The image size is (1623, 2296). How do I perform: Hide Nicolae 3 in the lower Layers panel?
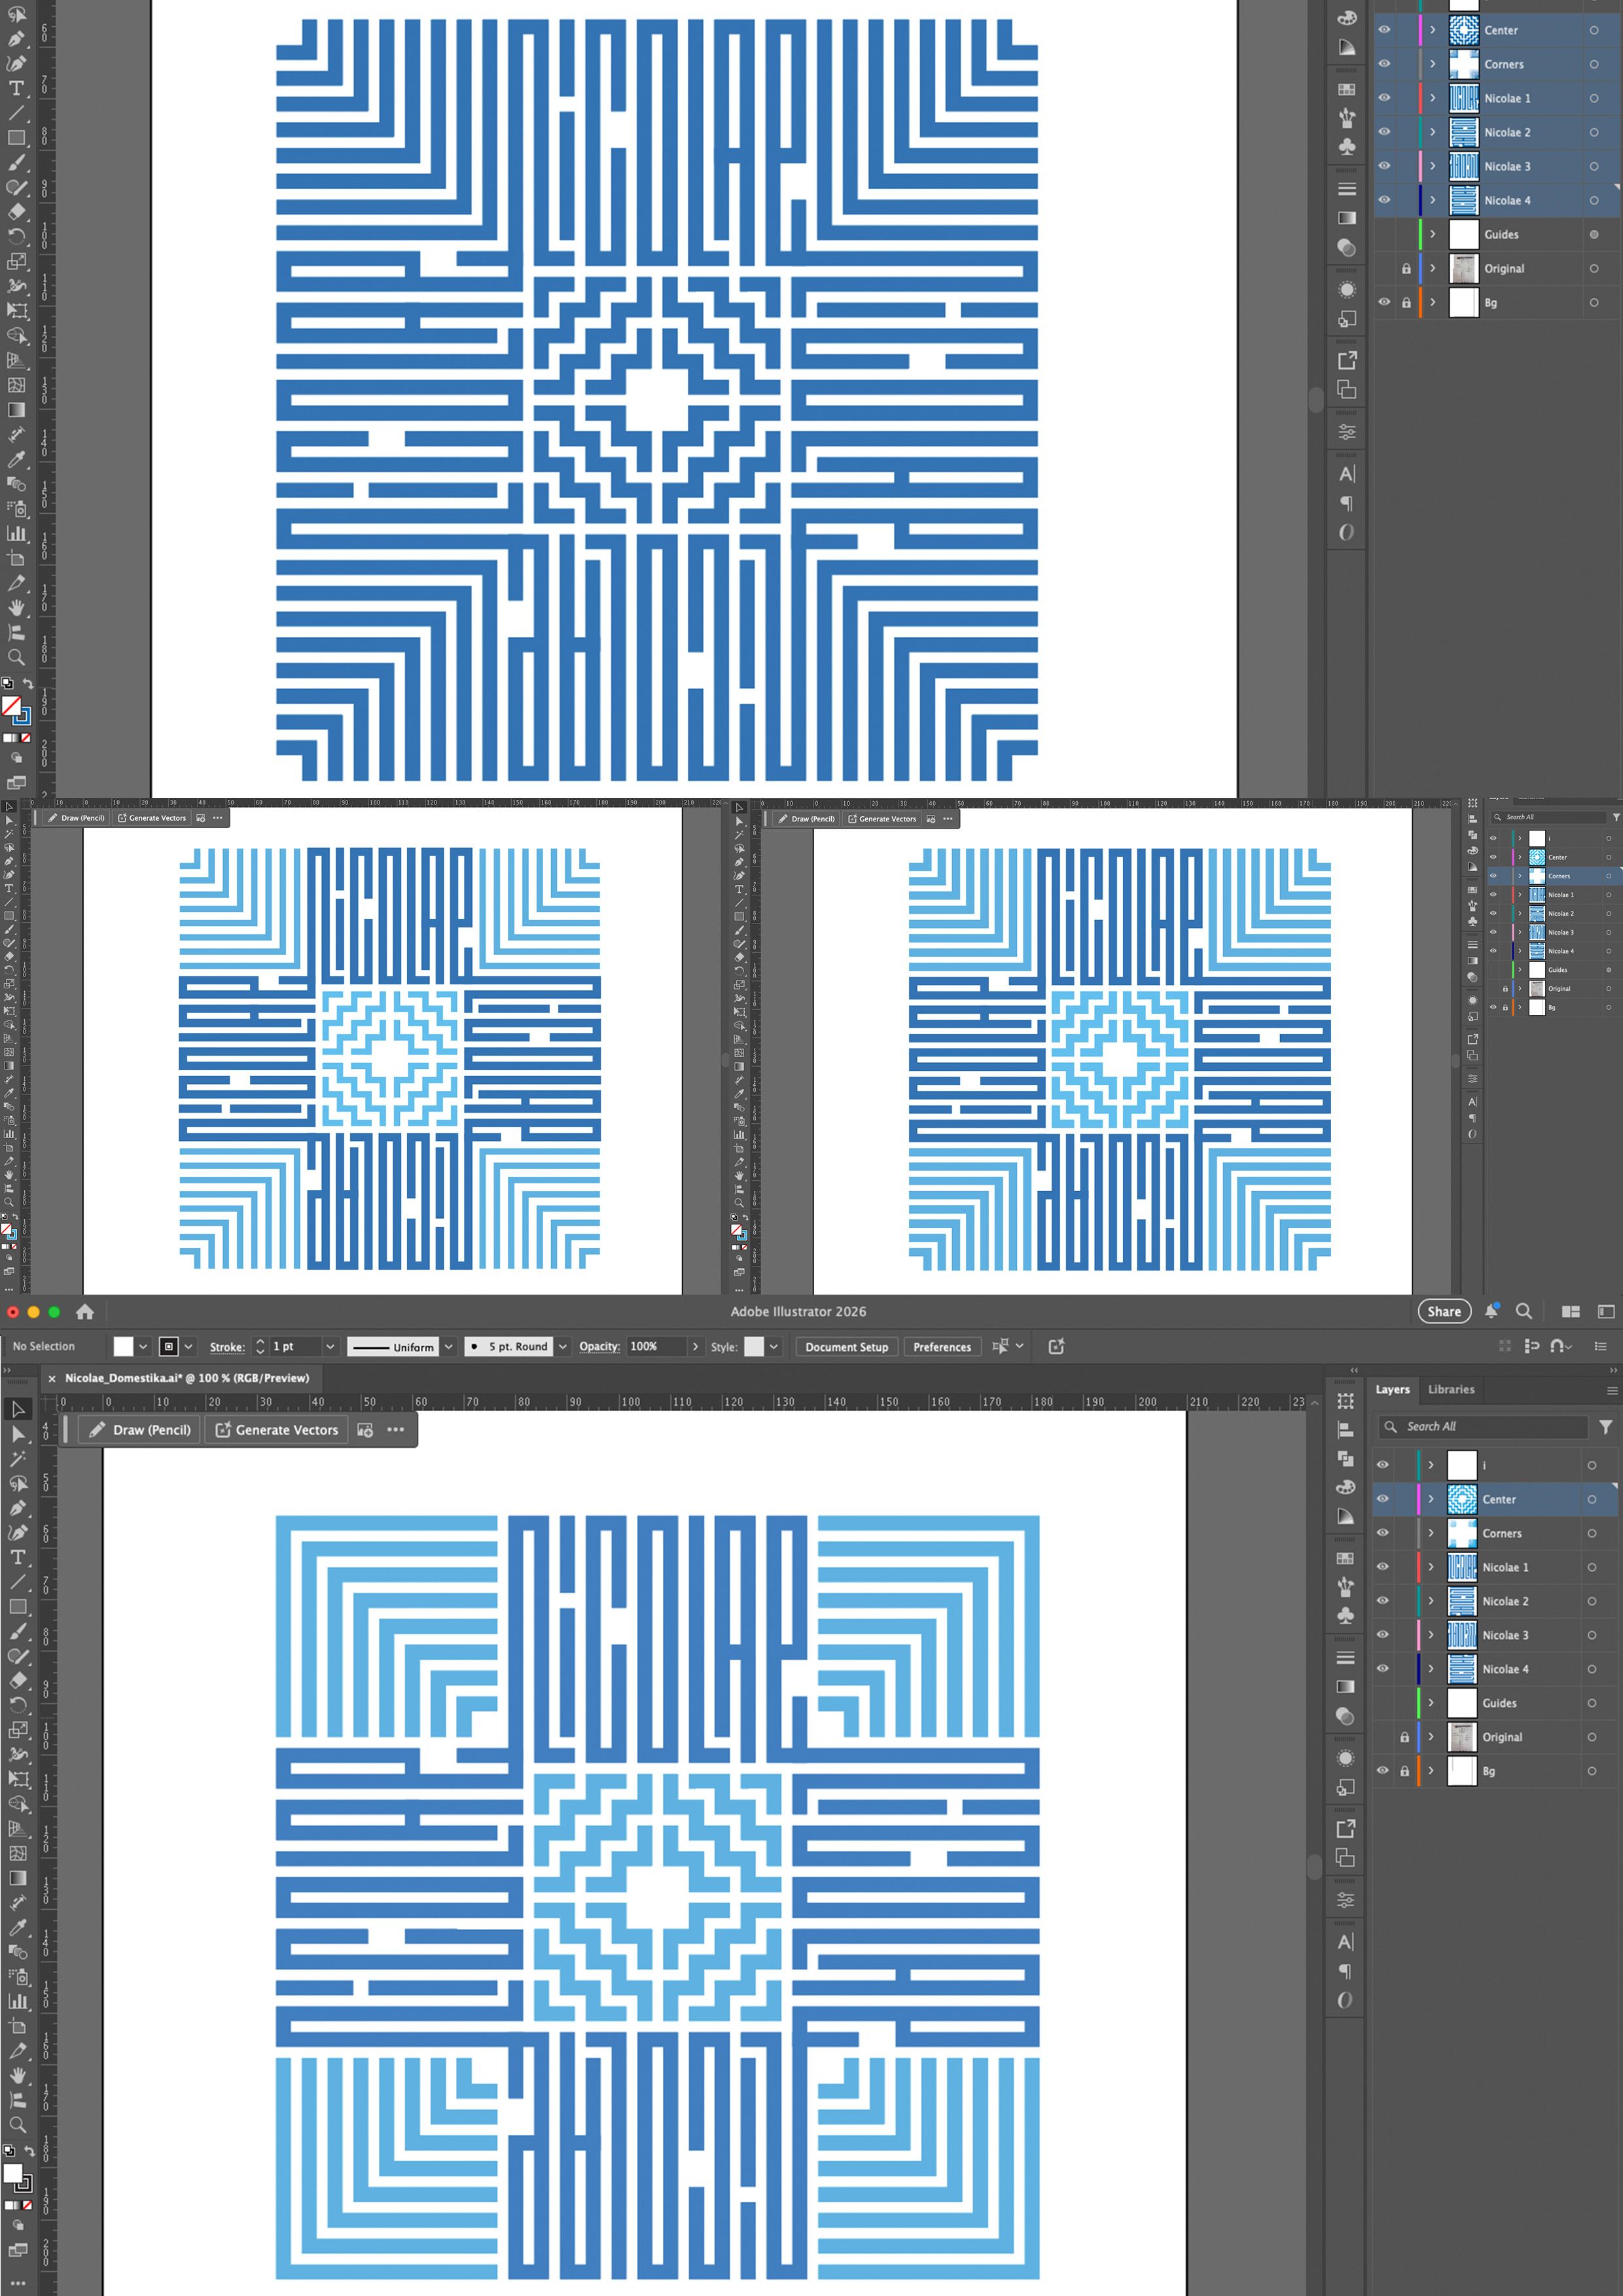(x=1383, y=1635)
